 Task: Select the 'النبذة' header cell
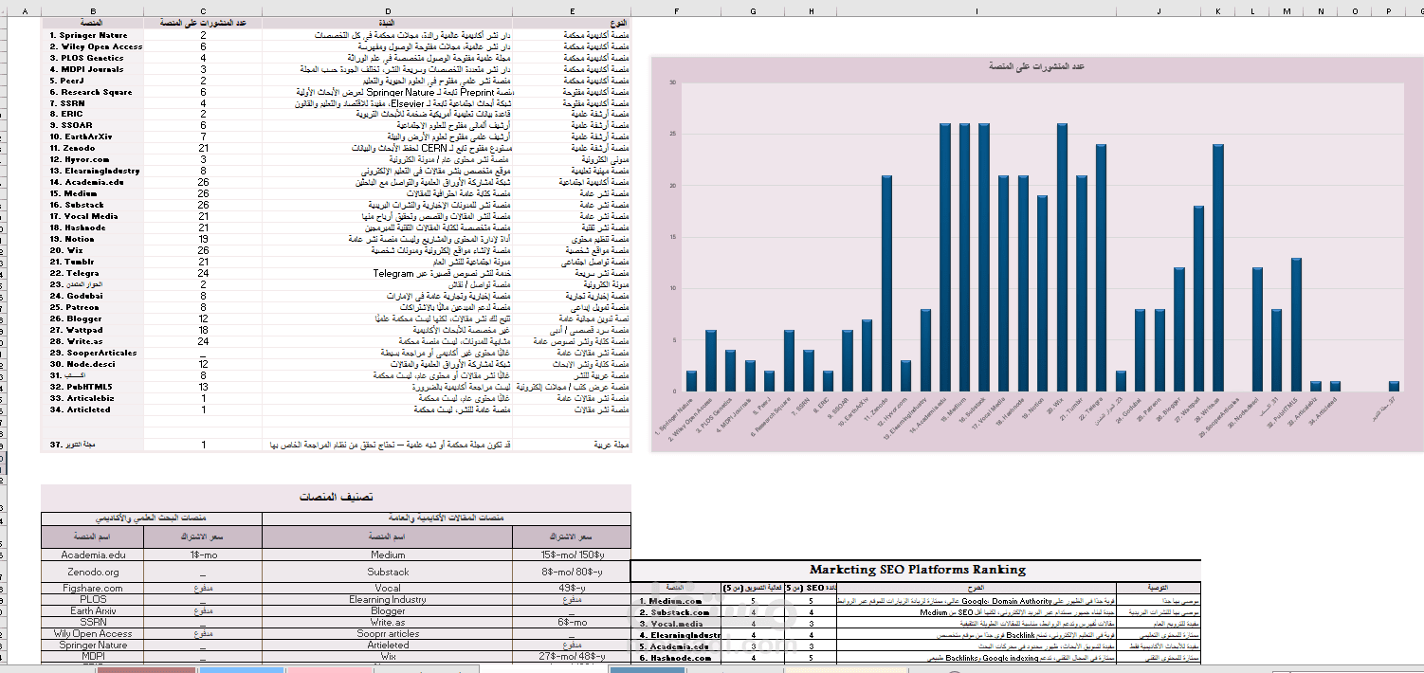387,23
